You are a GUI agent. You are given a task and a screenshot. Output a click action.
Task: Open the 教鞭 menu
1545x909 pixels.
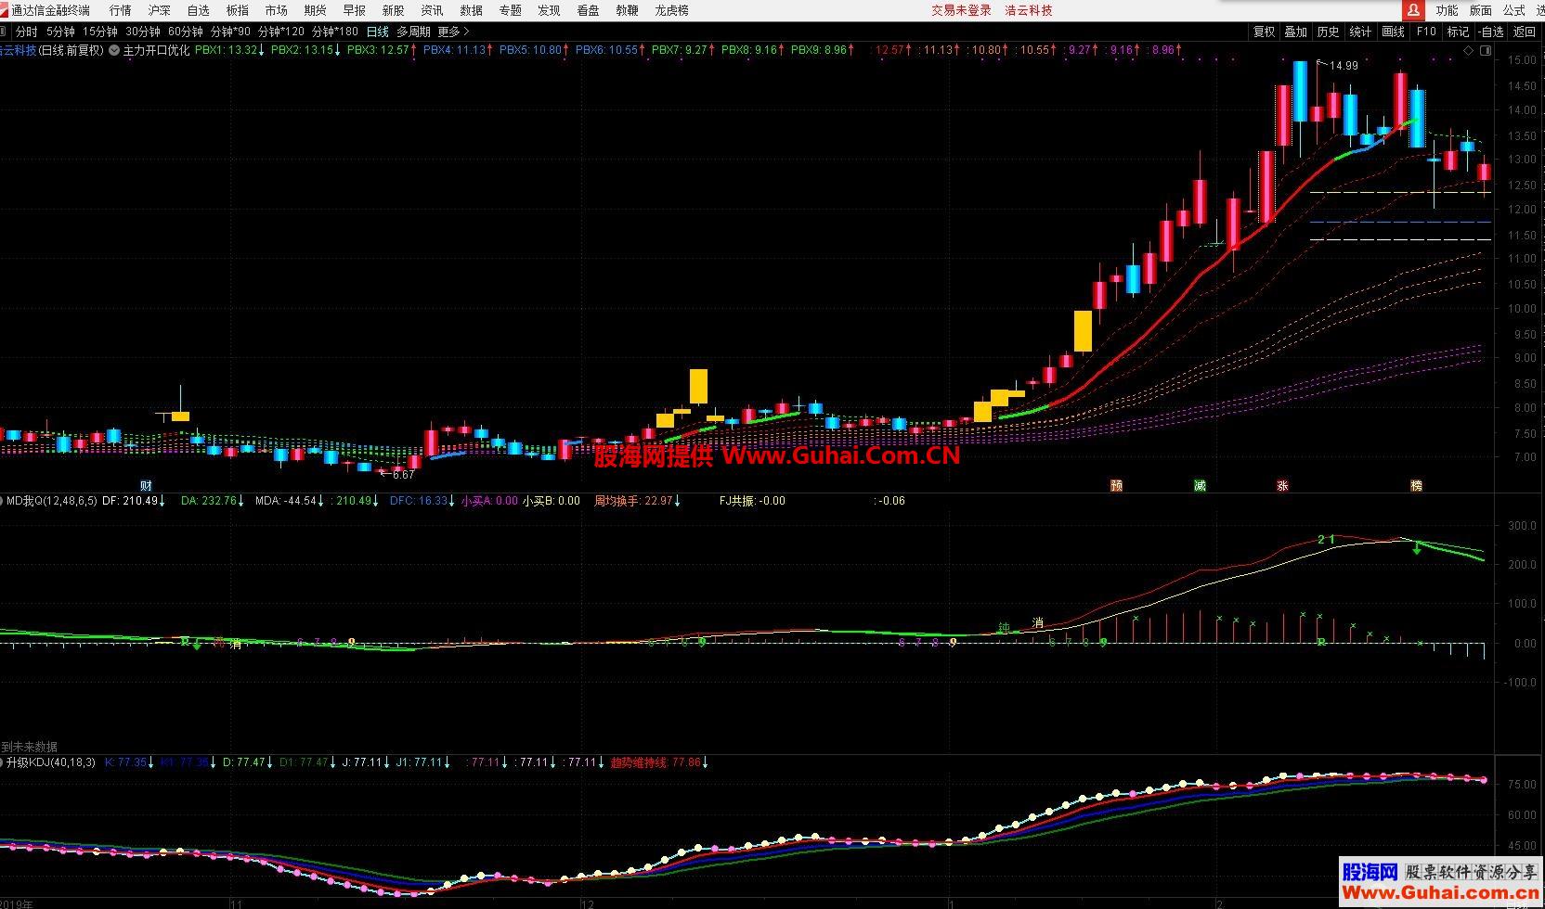[x=628, y=10]
